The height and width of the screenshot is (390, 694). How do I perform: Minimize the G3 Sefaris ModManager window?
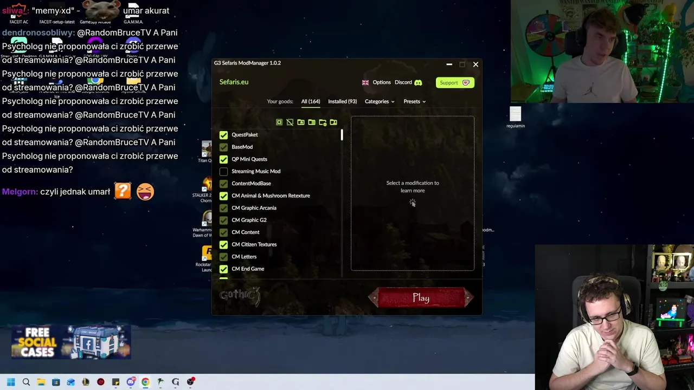[449, 64]
